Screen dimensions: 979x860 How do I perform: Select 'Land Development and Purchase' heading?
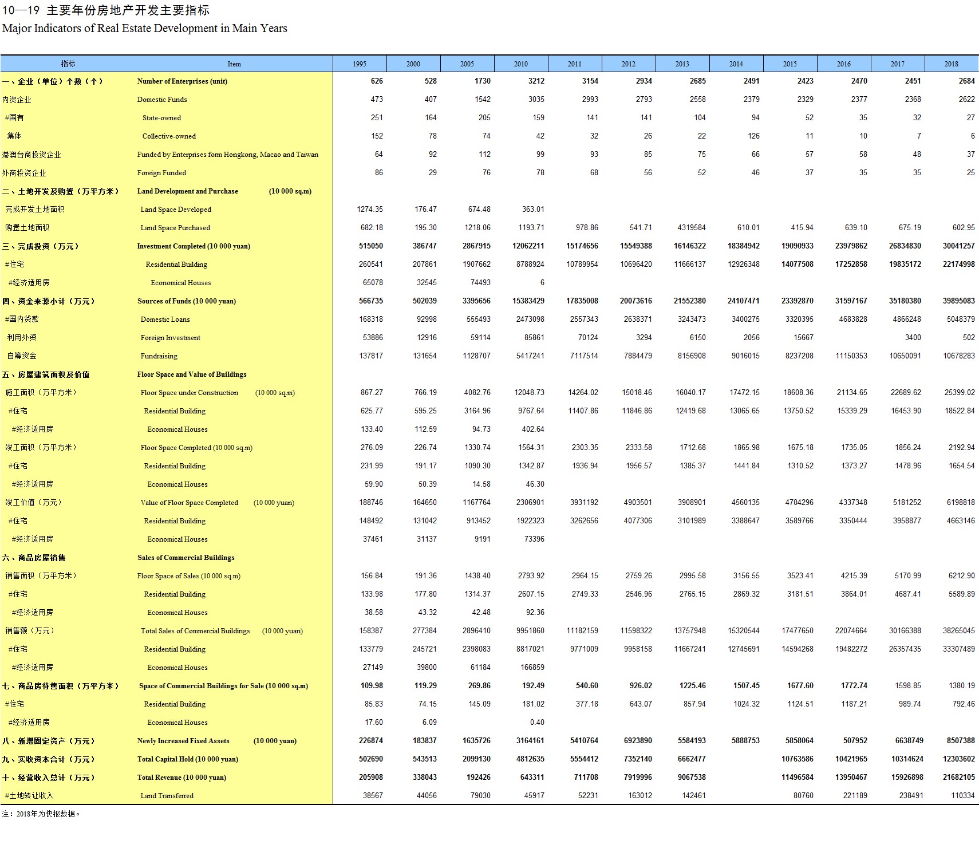188,191
